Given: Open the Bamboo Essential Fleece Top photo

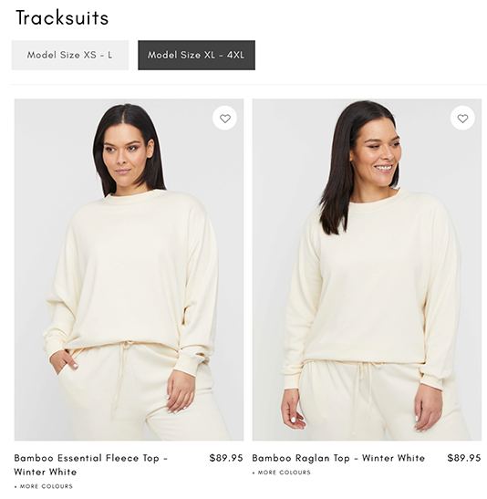Looking at the screenshot, I should [129, 269].
